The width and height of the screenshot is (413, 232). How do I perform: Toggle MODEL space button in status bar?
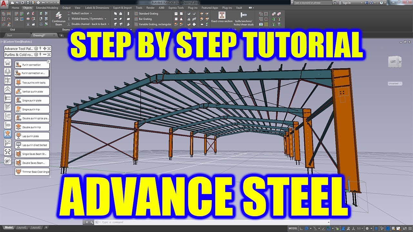point(293,228)
